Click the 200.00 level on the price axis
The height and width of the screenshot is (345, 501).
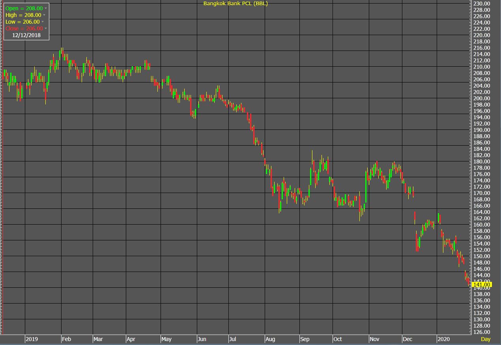point(482,98)
